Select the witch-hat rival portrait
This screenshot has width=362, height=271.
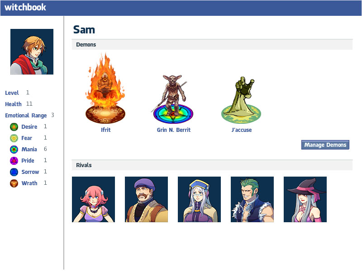tap(305, 199)
